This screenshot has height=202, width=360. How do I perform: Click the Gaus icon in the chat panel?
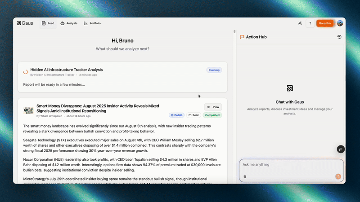(290, 88)
